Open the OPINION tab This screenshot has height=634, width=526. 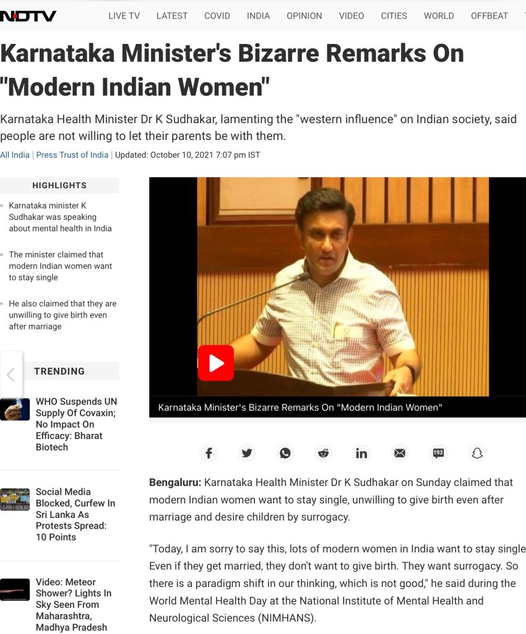[x=304, y=15]
